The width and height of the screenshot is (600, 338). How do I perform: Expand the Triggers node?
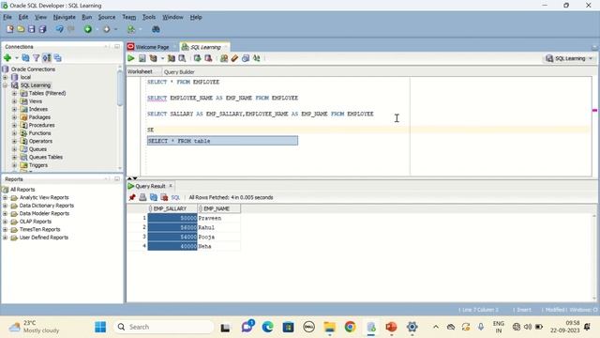[x=15, y=165]
